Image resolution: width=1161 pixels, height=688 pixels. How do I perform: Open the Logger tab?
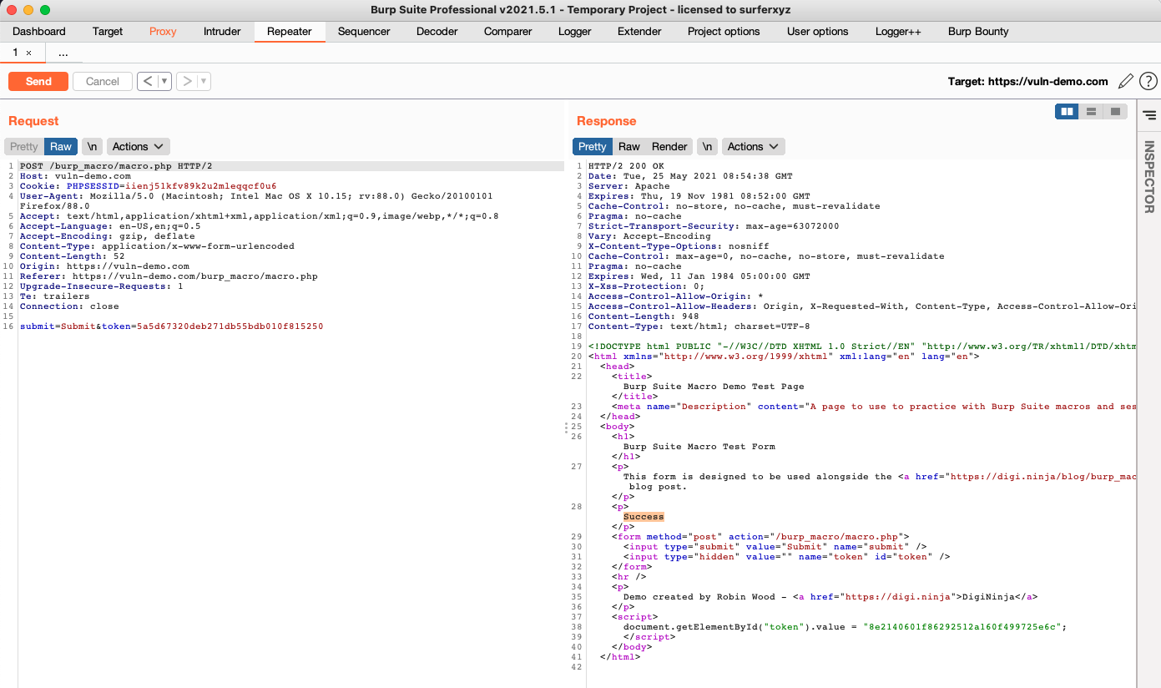[x=575, y=32]
